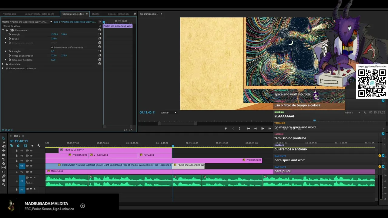Expand the Filtro anti-cintilação property
Viewport: 388px width, 218px height.
[5, 60]
